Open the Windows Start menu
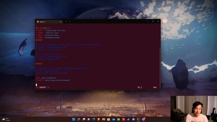This screenshot has height=122, width=217. pyautogui.click(x=74, y=119)
